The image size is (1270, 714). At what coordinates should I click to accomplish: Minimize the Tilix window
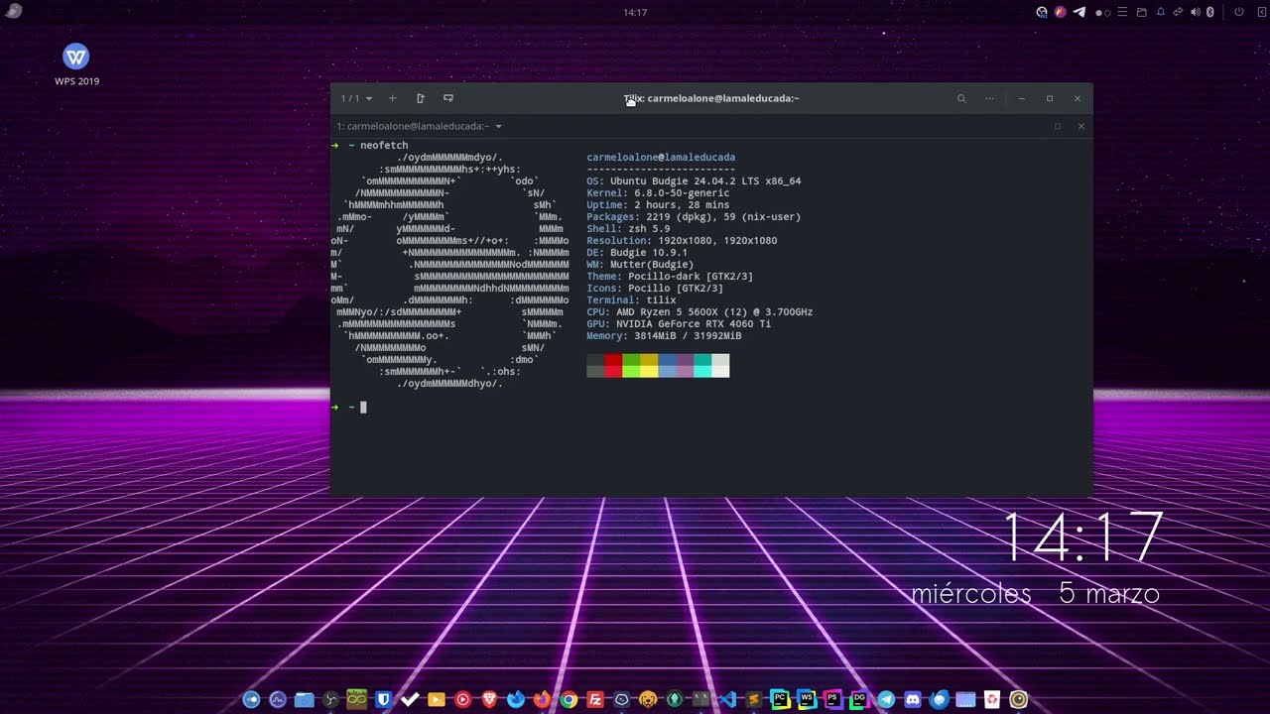pyautogui.click(x=1022, y=98)
